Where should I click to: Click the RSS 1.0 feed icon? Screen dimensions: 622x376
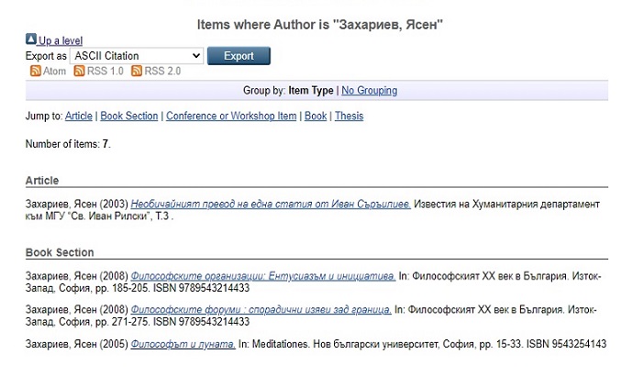[81, 72]
